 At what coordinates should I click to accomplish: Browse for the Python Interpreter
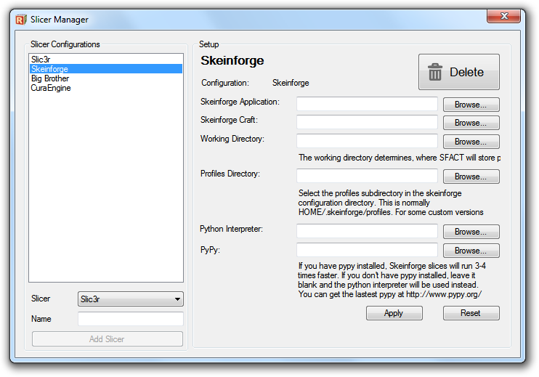[471, 232]
